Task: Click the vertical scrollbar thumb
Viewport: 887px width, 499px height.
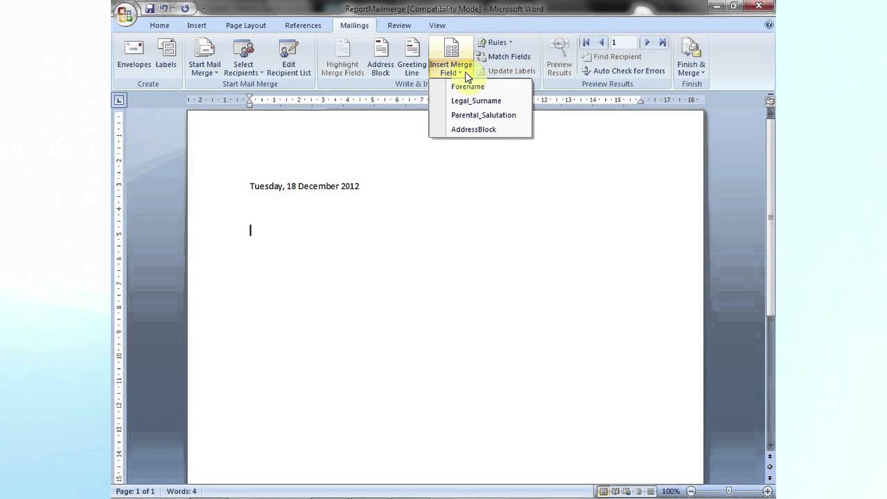Action: click(770, 218)
